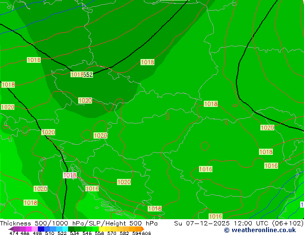Click the '486' legend value
The height and width of the screenshot is (235, 304).
tap(25, 233)
